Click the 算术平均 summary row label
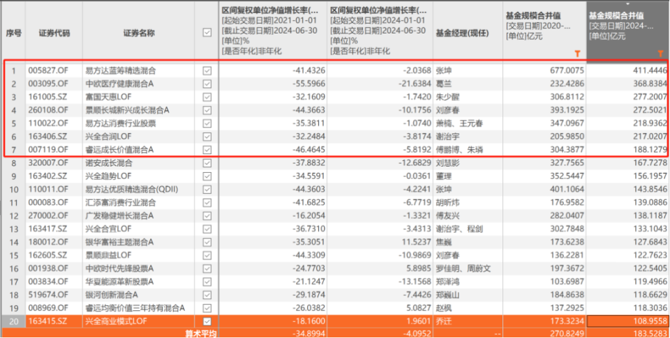The image size is (670, 338). click(x=201, y=333)
